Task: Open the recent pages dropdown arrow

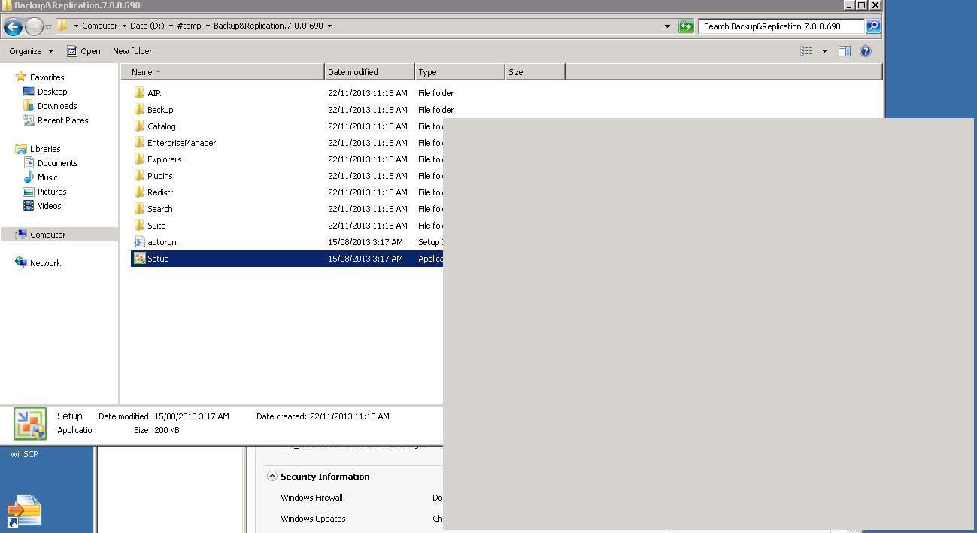Action: [x=49, y=27]
